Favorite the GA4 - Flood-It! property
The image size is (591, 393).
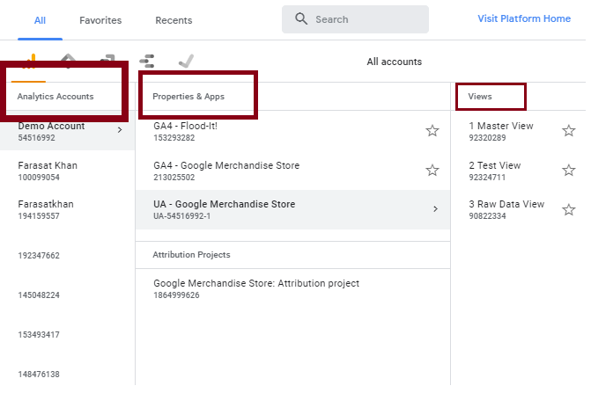[x=432, y=131]
